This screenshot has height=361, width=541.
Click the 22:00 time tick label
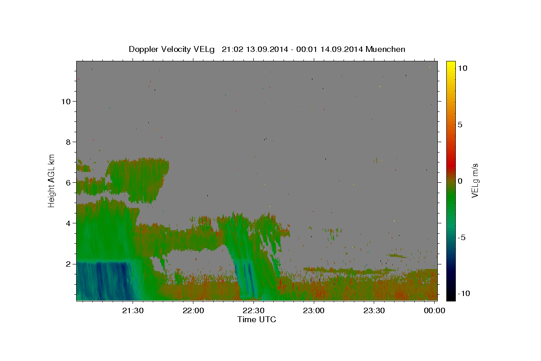pyautogui.click(x=193, y=310)
